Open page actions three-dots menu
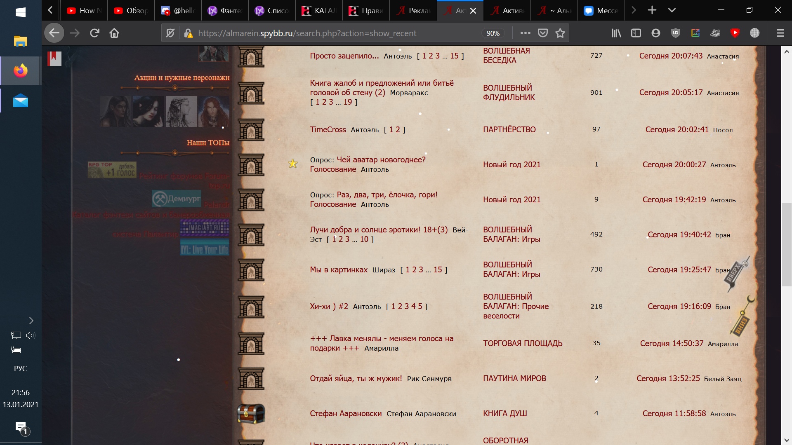The image size is (792, 445). click(525, 33)
